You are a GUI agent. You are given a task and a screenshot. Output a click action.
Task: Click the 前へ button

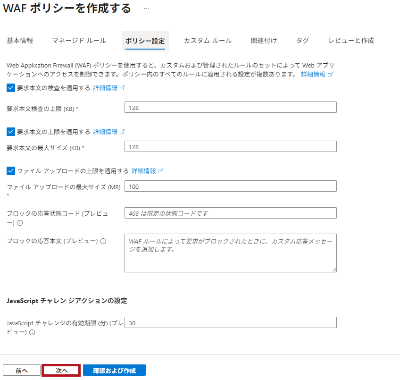coord(22,371)
